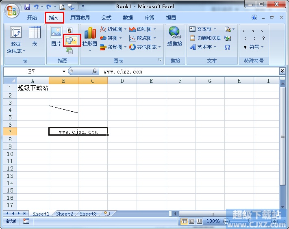Insert a 数据透视表 PivotTable
This screenshot has height=229, width=289.
(16, 39)
